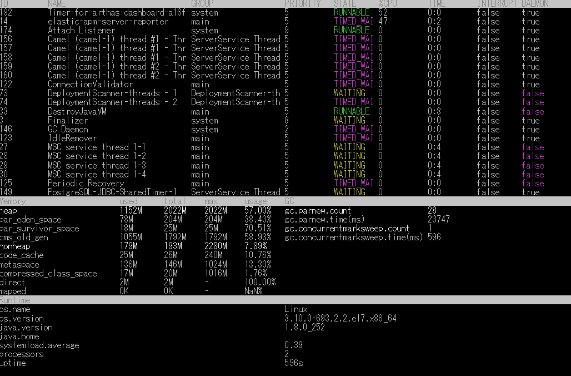Image resolution: width=571 pixels, height=376 pixels.
Task: Click the gc.parnew.count label
Action: (318, 210)
